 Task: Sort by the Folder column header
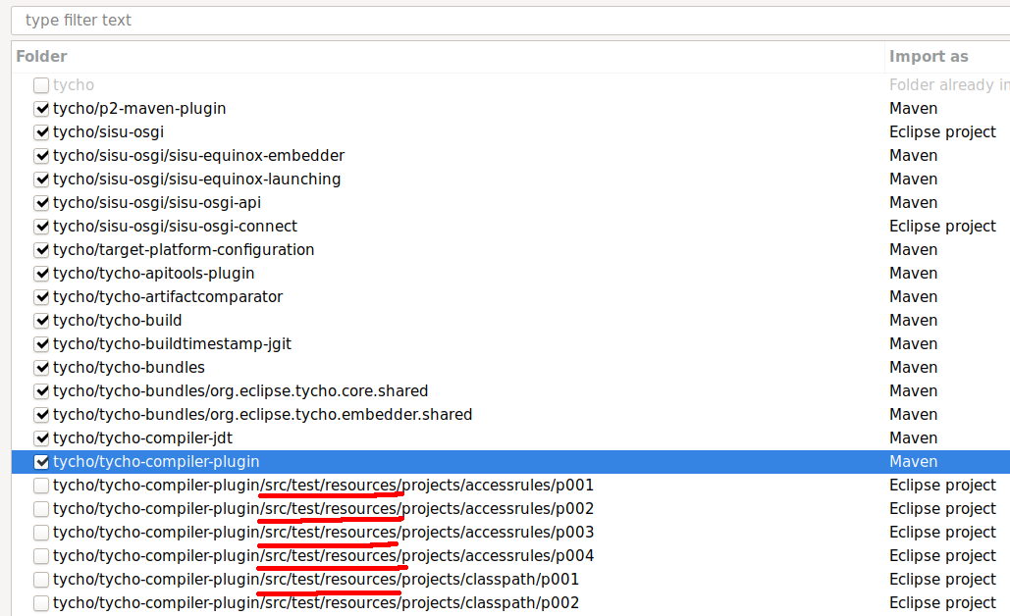(x=448, y=57)
